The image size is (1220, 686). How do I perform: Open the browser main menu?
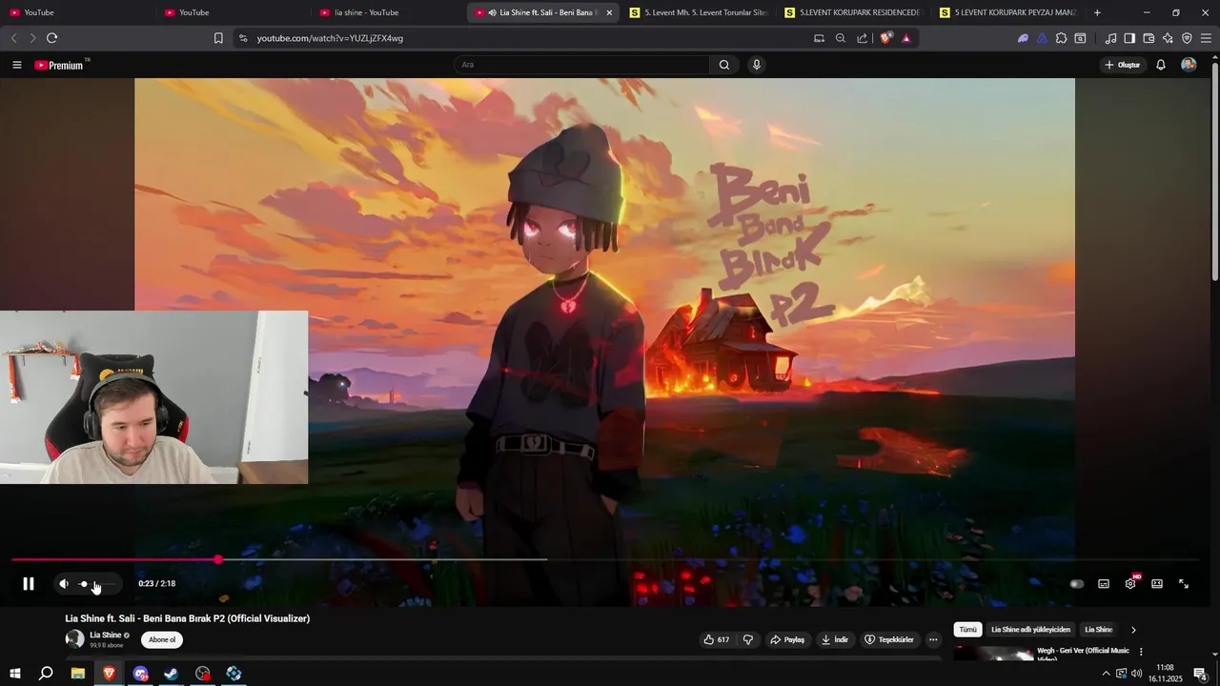click(x=1206, y=38)
